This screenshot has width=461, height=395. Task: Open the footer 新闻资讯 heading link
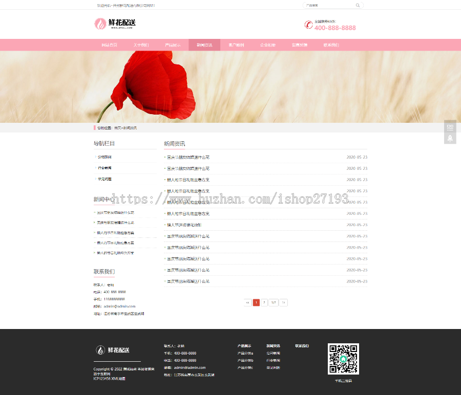(273, 346)
